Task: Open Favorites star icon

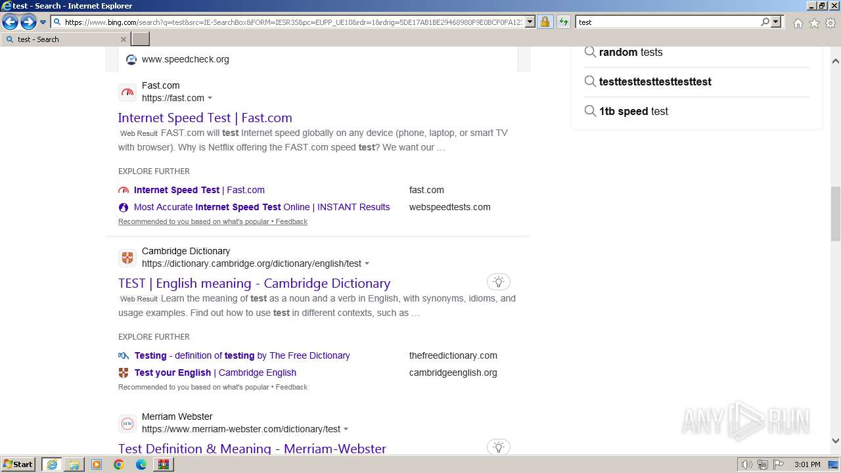Action: pos(814,23)
